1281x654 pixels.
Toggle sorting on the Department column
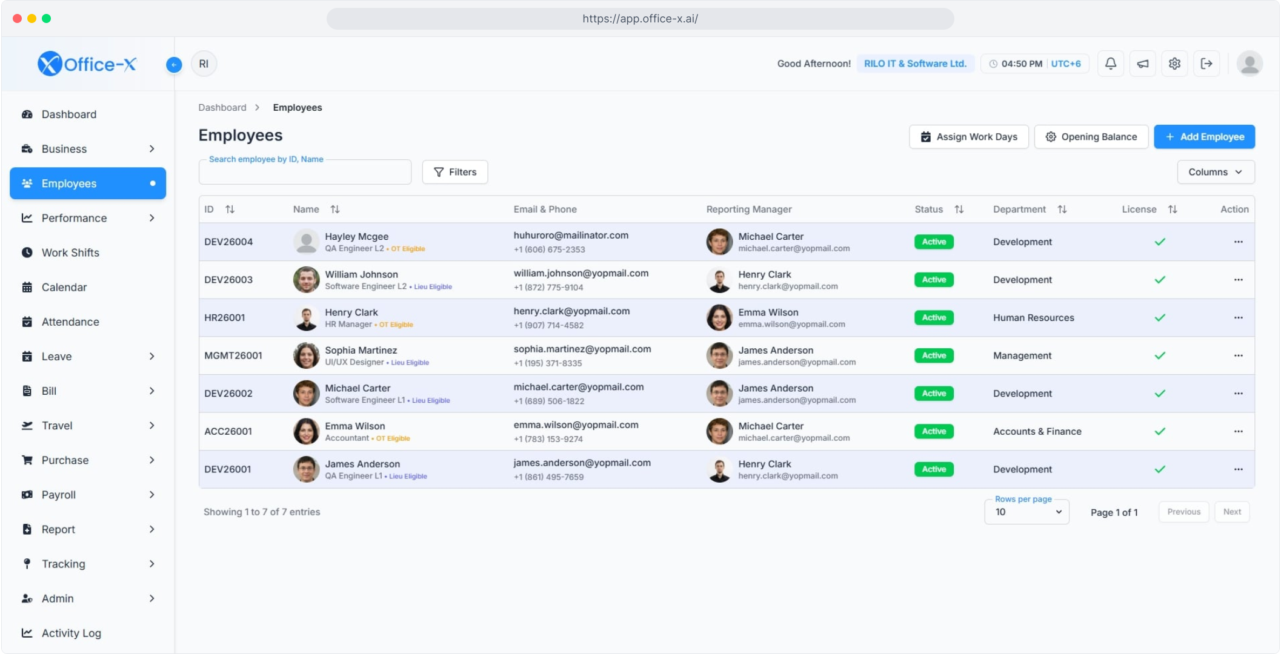click(x=1062, y=209)
